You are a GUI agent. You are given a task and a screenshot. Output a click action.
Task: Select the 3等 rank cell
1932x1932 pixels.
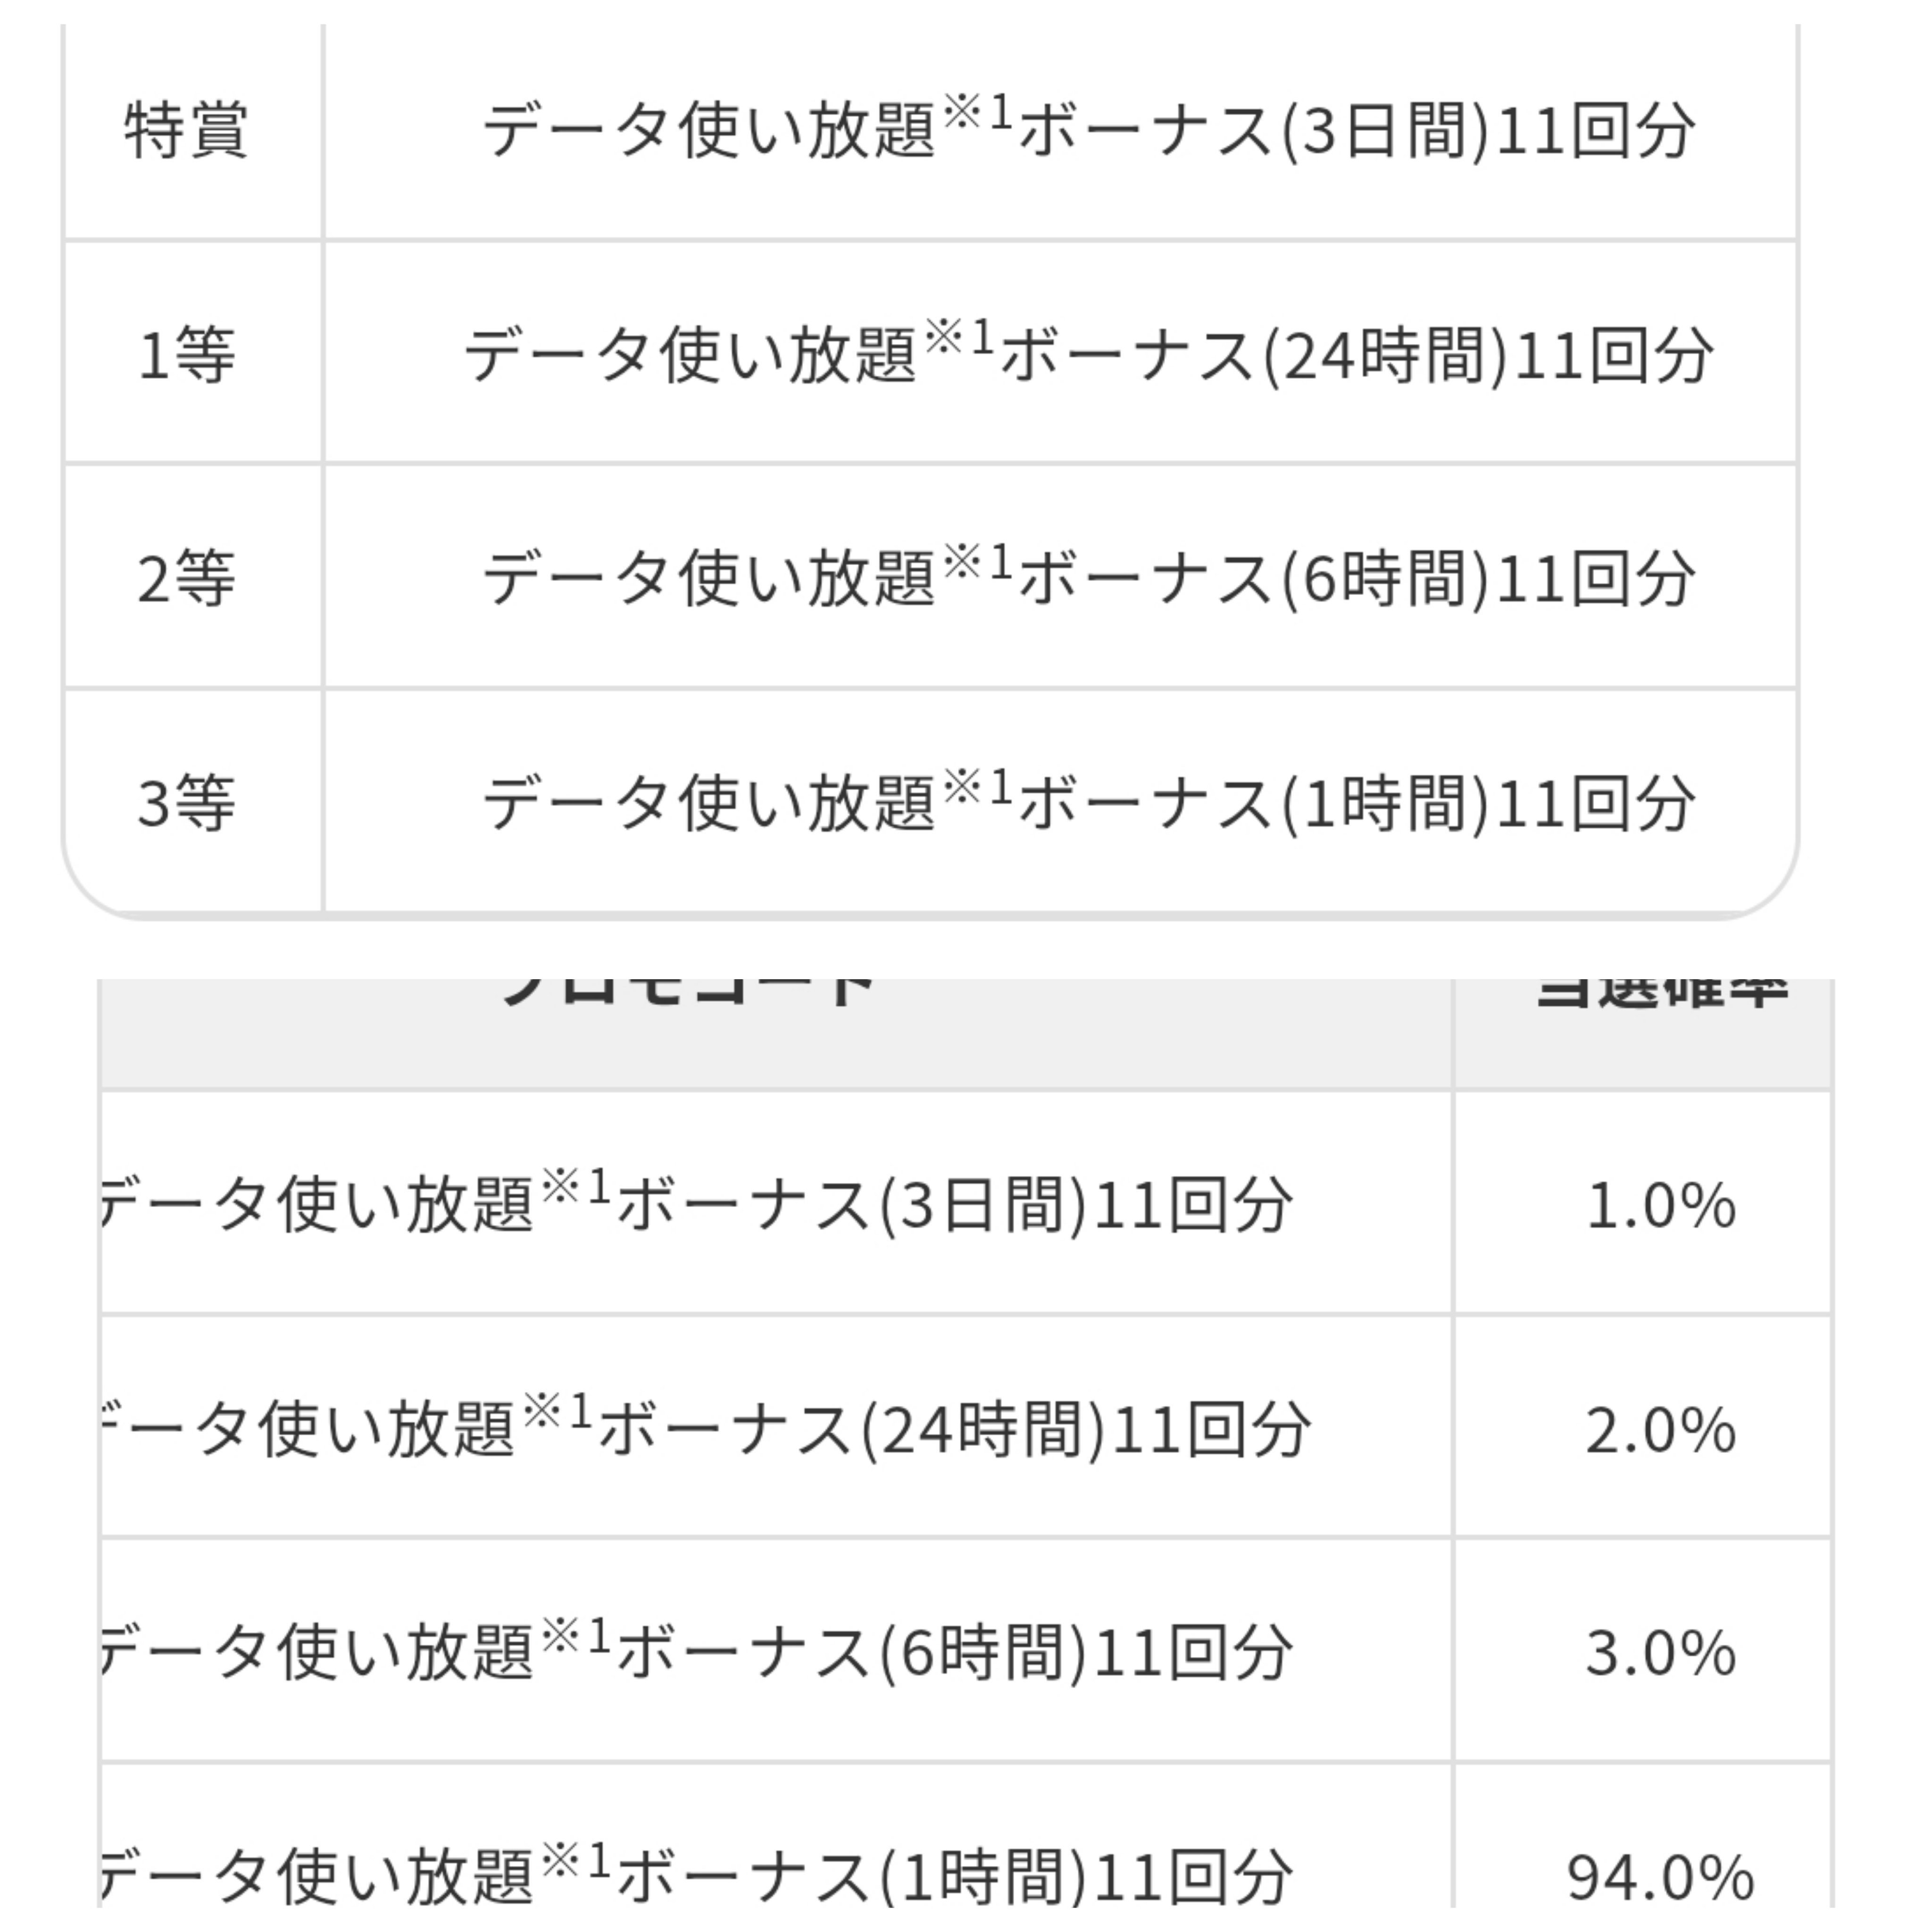click(x=187, y=803)
